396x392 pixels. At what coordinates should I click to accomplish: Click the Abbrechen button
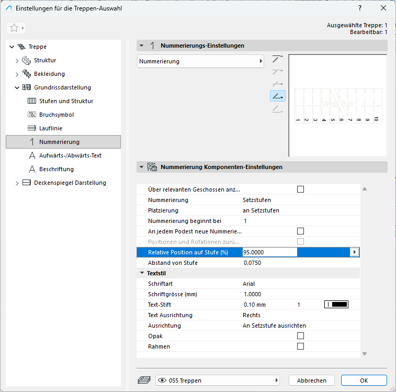pos(311,380)
